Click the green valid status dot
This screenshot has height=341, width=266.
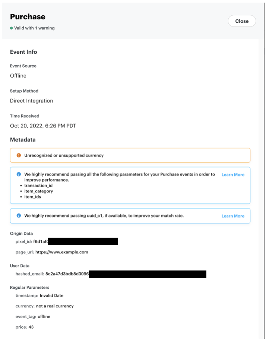coord(12,28)
